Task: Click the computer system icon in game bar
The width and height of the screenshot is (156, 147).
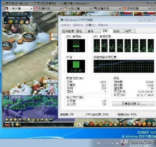Action: tap(154, 124)
